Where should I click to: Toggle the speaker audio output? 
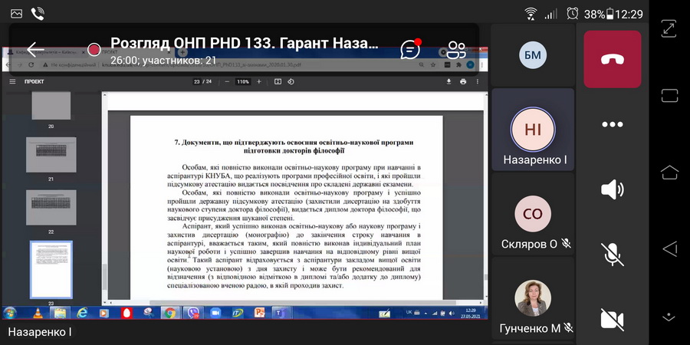612,189
